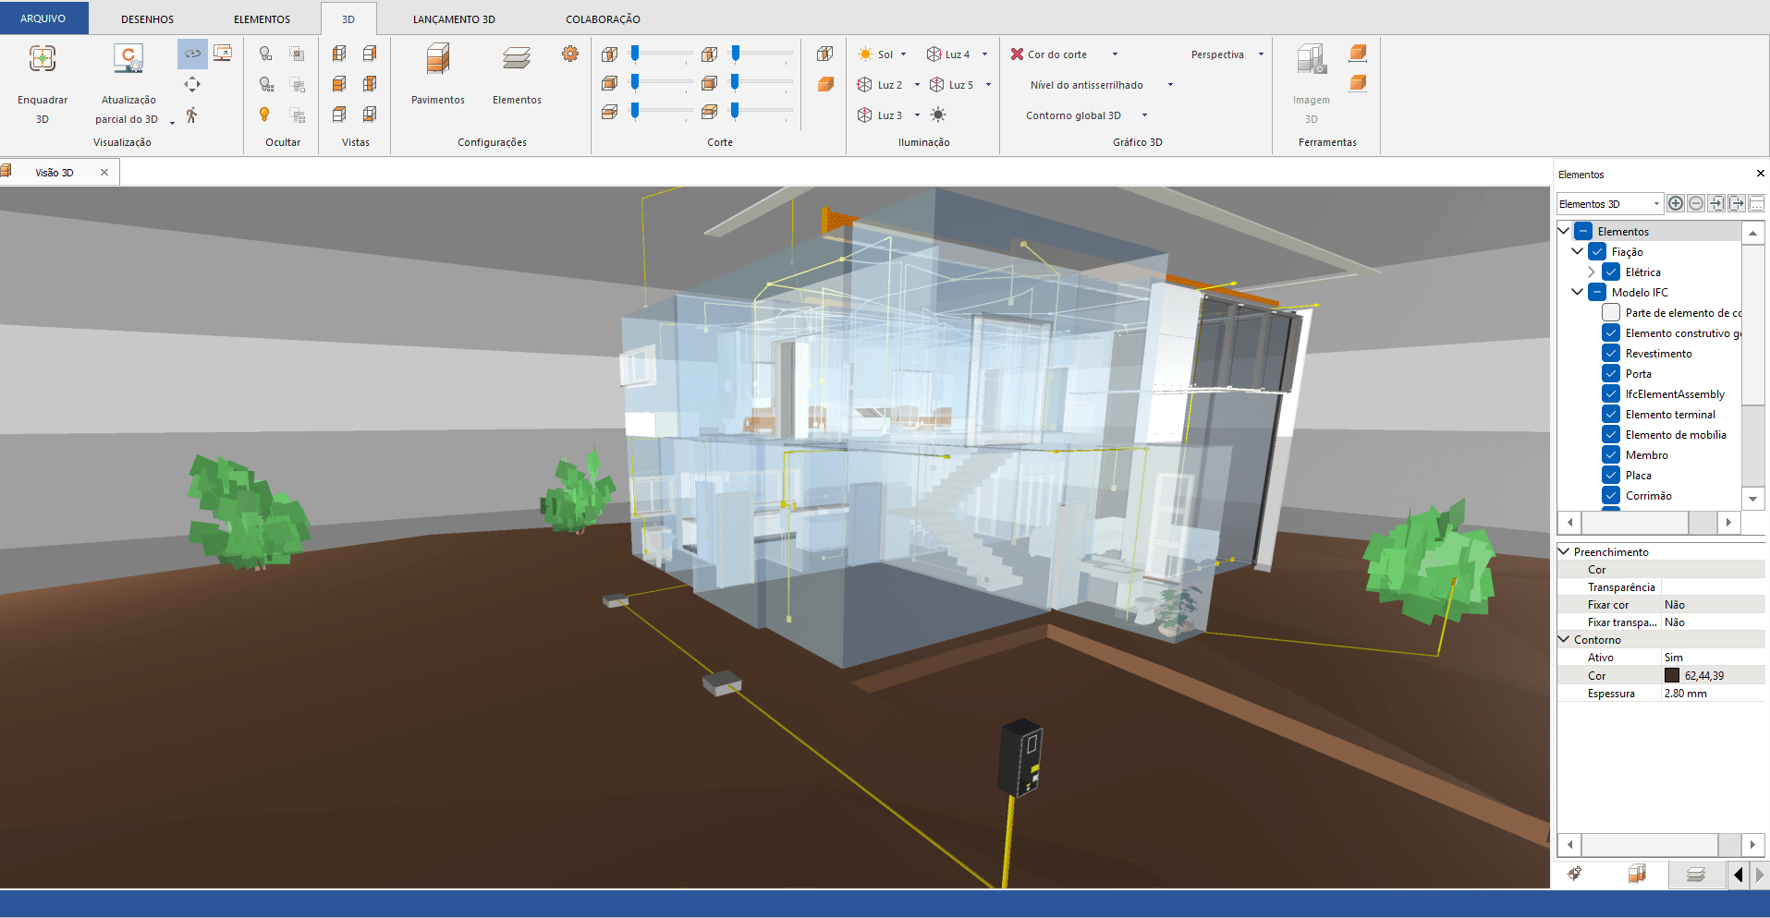Click the Contorno Cor swatch 62,44,39
Screen dimensions: 1770x918
click(1672, 675)
